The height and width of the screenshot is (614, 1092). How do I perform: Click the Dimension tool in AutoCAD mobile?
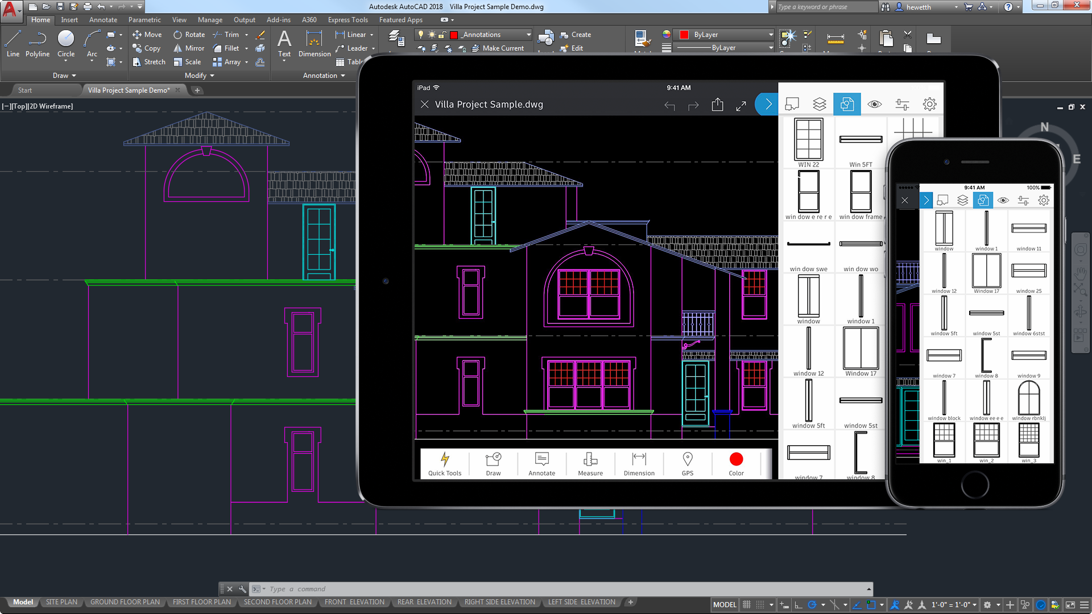[x=639, y=463]
